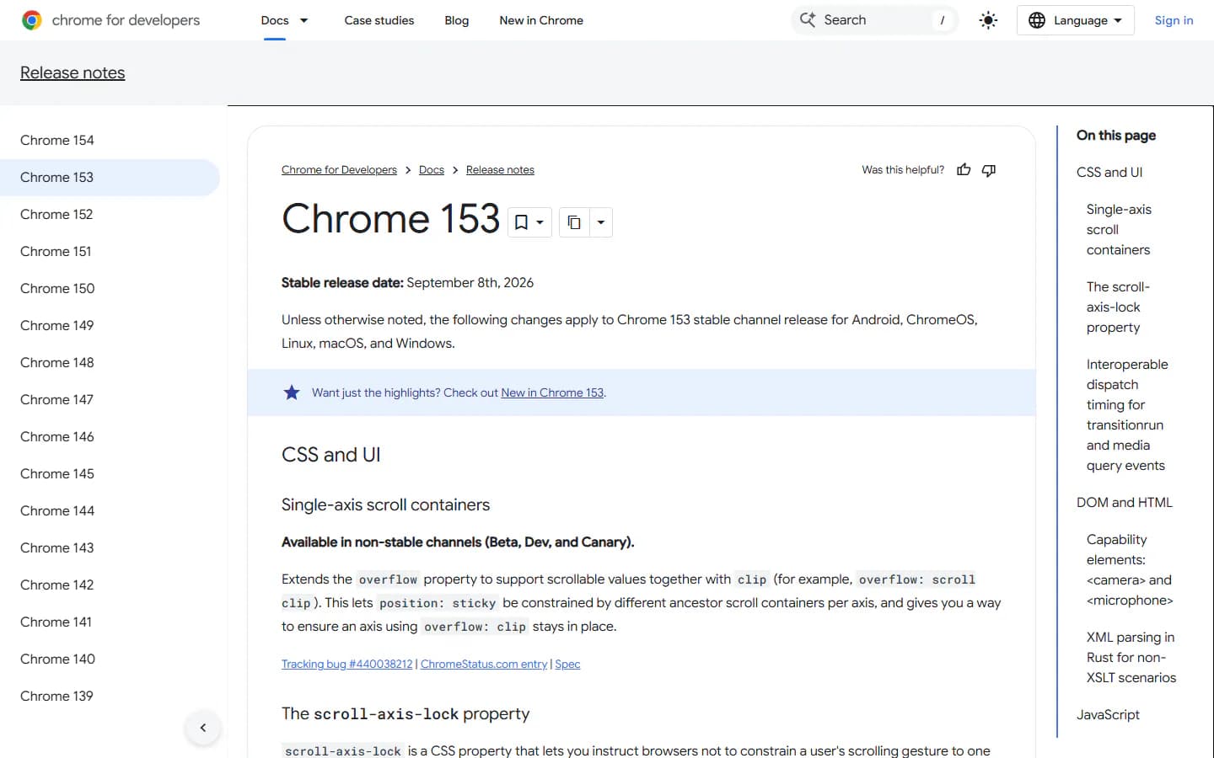Screen dimensions: 1214x758
Task: Open the New in Chrome 153 link
Action: tap(552, 393)
